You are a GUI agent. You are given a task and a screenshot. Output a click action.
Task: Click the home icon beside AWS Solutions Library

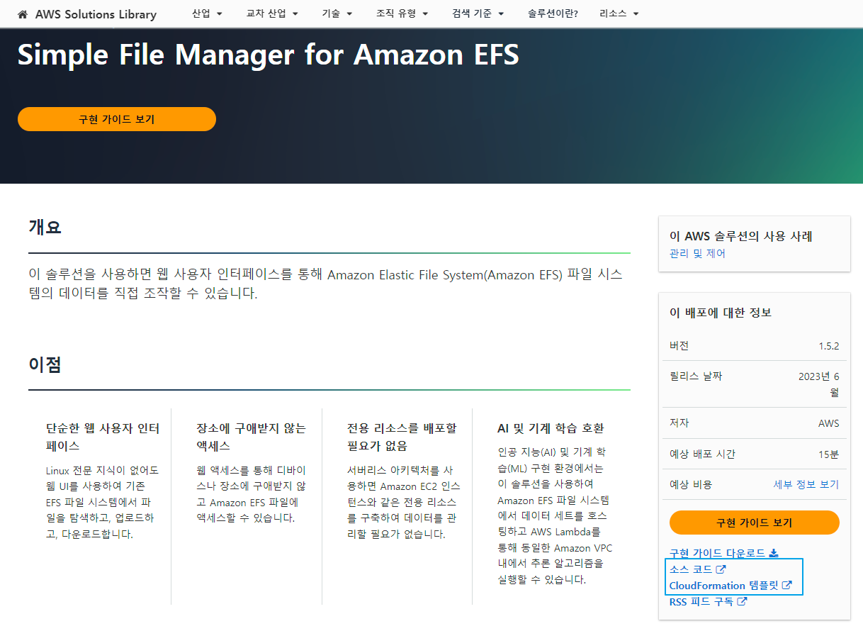[x=23, y=14]
